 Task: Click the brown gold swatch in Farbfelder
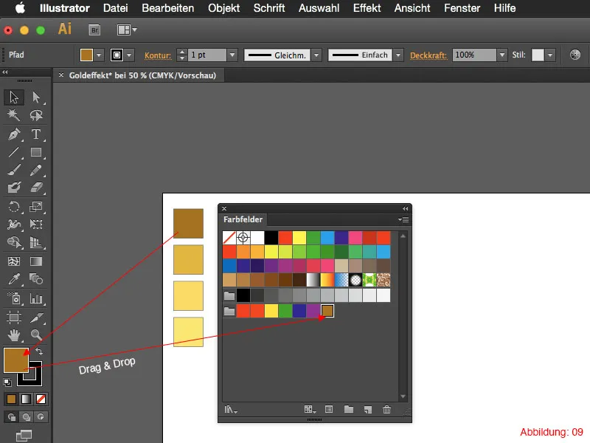tap(327, 311)
